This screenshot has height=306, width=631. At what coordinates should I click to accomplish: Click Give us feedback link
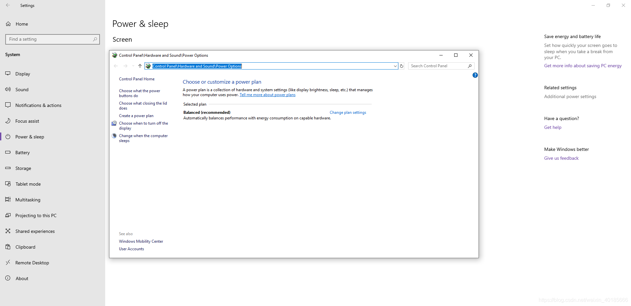point(561,158)
